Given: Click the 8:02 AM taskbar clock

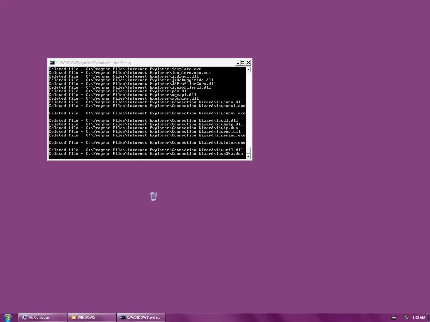Looking at the screenshot, I should point(419,317).
